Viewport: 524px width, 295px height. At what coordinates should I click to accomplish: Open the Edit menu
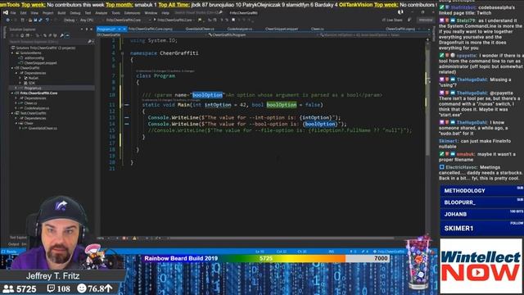[23, 13]
